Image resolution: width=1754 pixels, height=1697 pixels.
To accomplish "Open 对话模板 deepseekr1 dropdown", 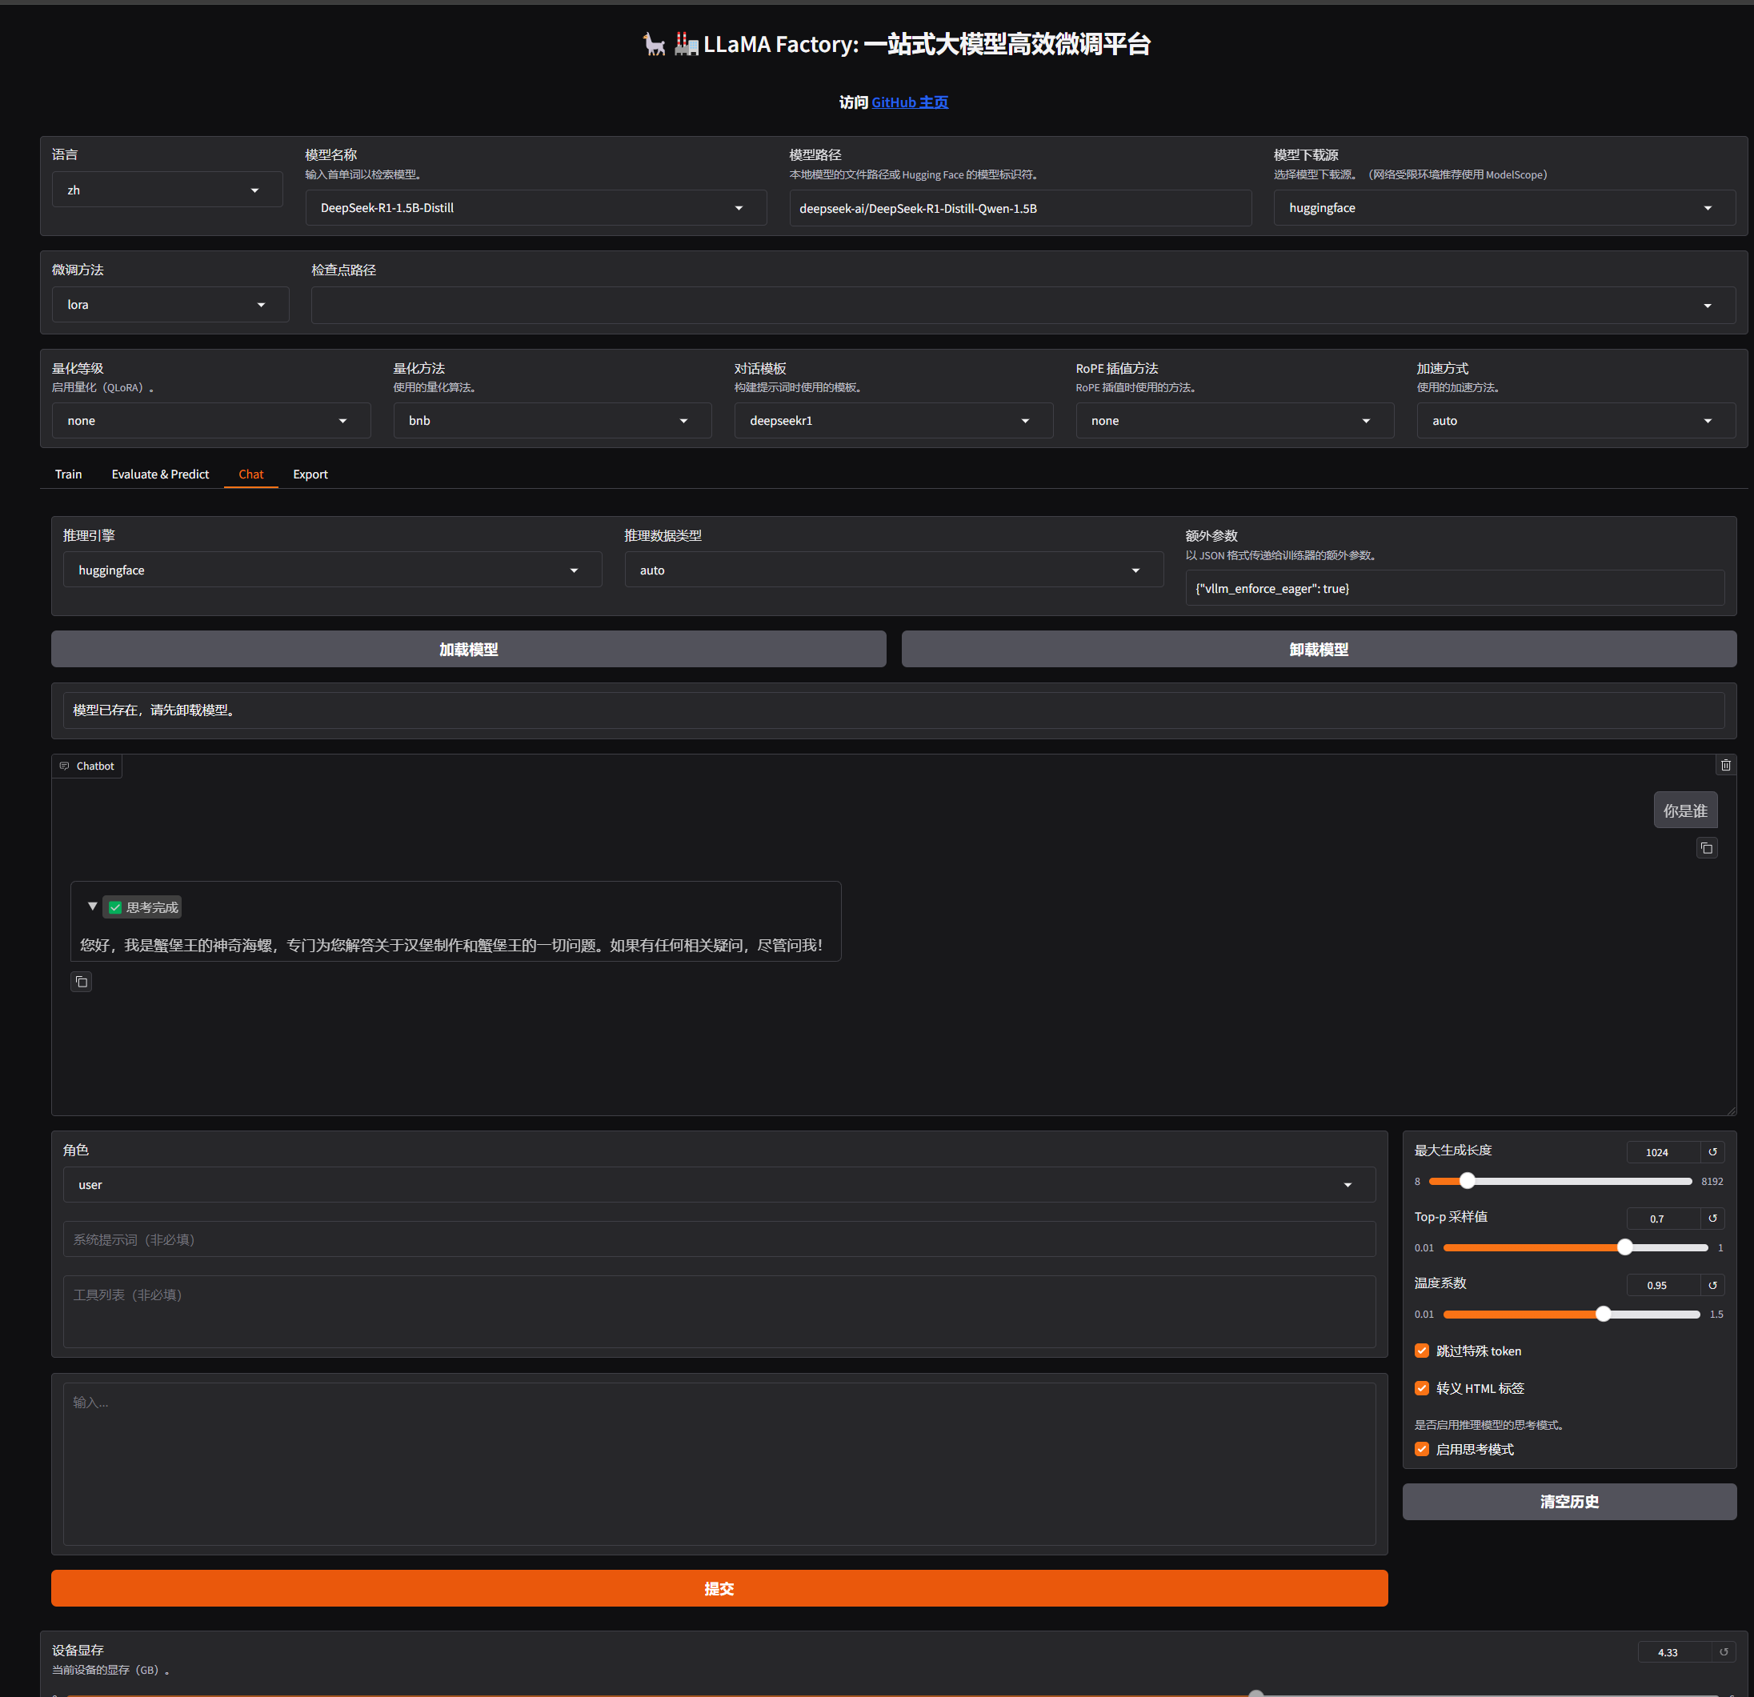I will coord(893,420).
